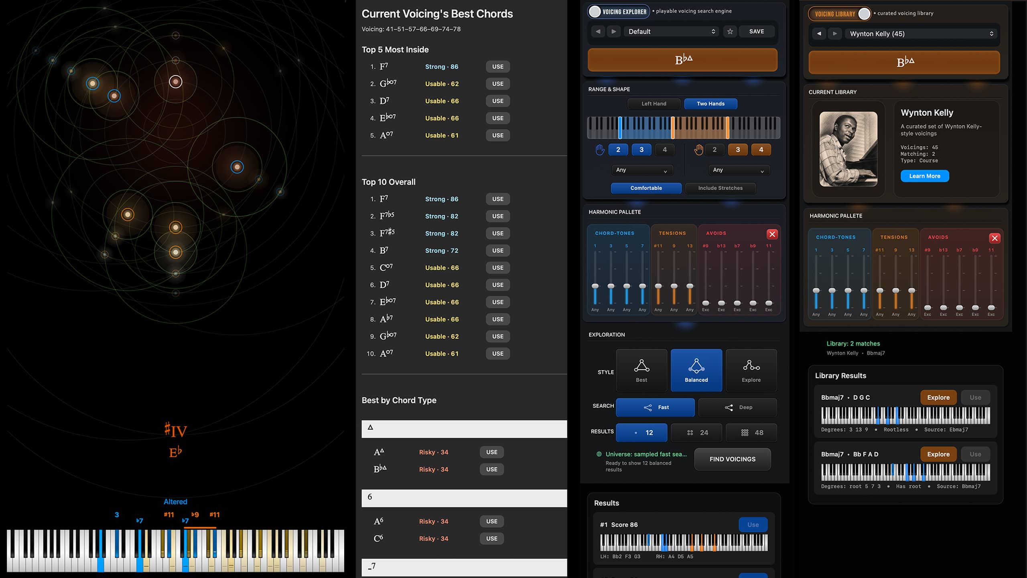Use Bb major 7 in Best by Chord Type
Image resolution: width=1027 pixels, height=578 pixels.
pos(492,469)
